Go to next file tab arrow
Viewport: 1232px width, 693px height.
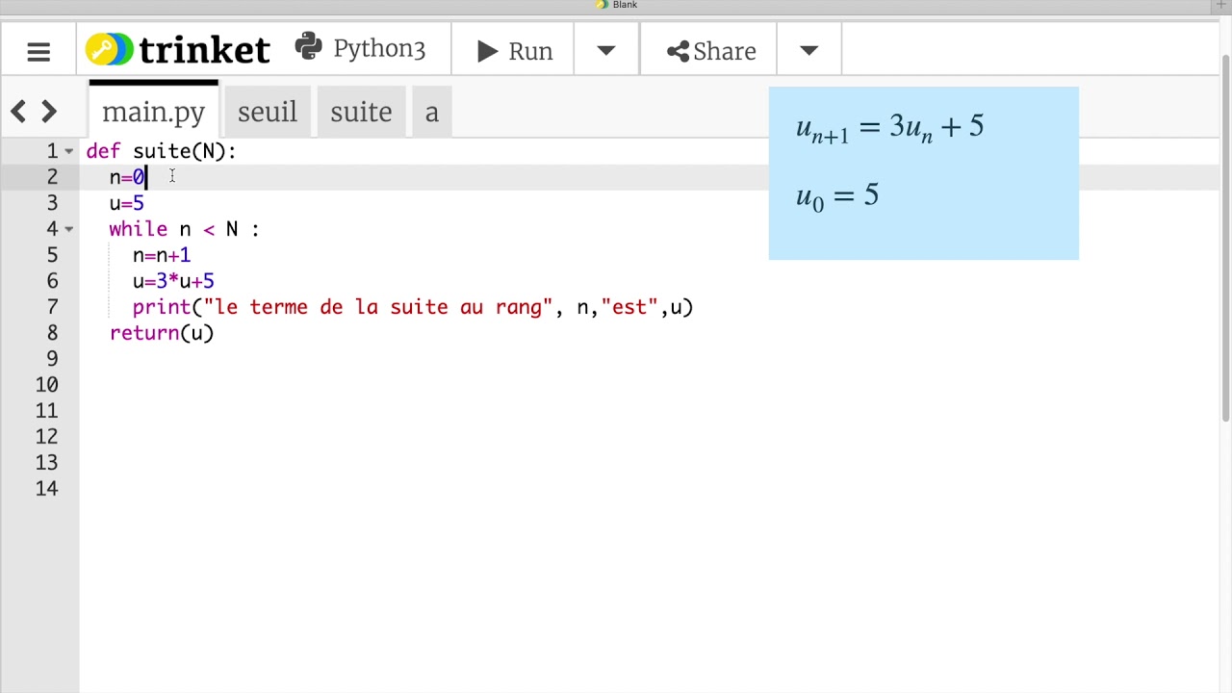pos(49,112)
